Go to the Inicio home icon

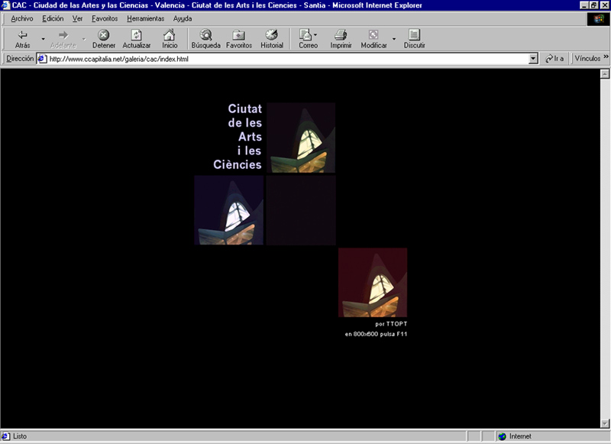[170, 35]
